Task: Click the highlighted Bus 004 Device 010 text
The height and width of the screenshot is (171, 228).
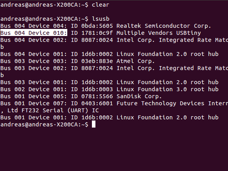Action: click(x=34, y=33)
